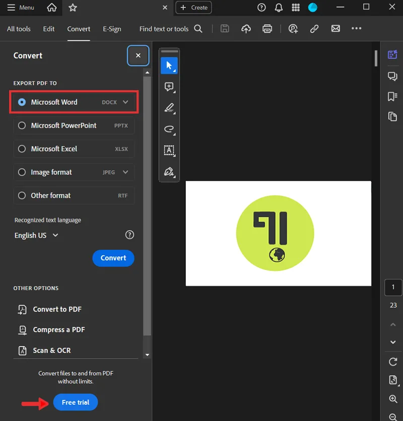Click the star favorites icon
Viewport: 403px width, 421px height.
[73, 8]
